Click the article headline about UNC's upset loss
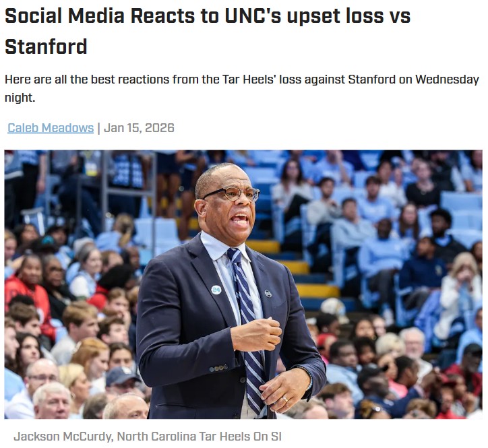The image size is (488, 448). tap(208, 31)
